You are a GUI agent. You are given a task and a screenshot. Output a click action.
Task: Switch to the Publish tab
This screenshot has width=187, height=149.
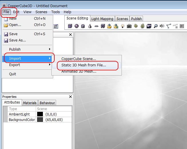[136, 19]
